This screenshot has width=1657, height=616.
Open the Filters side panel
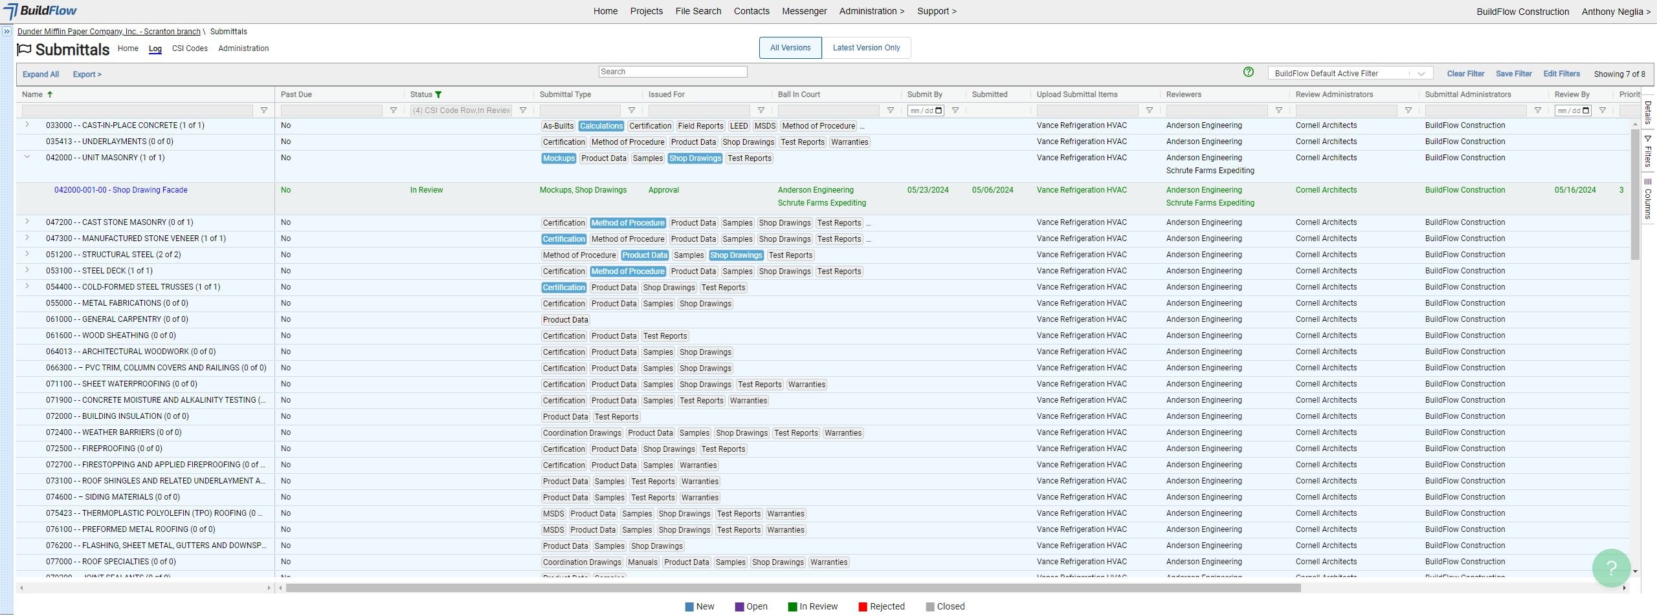1648,151
